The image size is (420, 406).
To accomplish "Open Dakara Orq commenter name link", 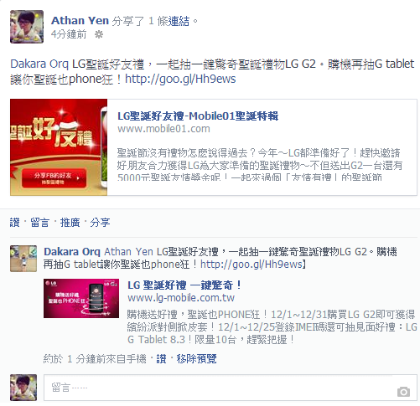I will coord(72,252).
